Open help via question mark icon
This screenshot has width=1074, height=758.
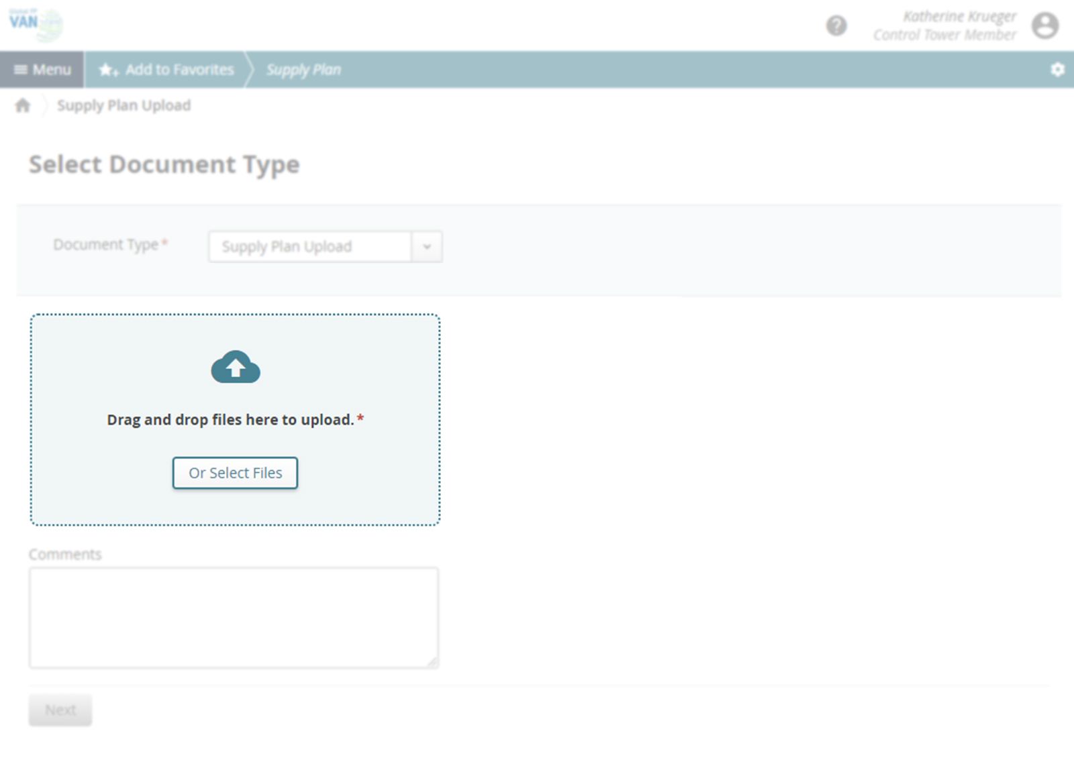pos(836,26)
